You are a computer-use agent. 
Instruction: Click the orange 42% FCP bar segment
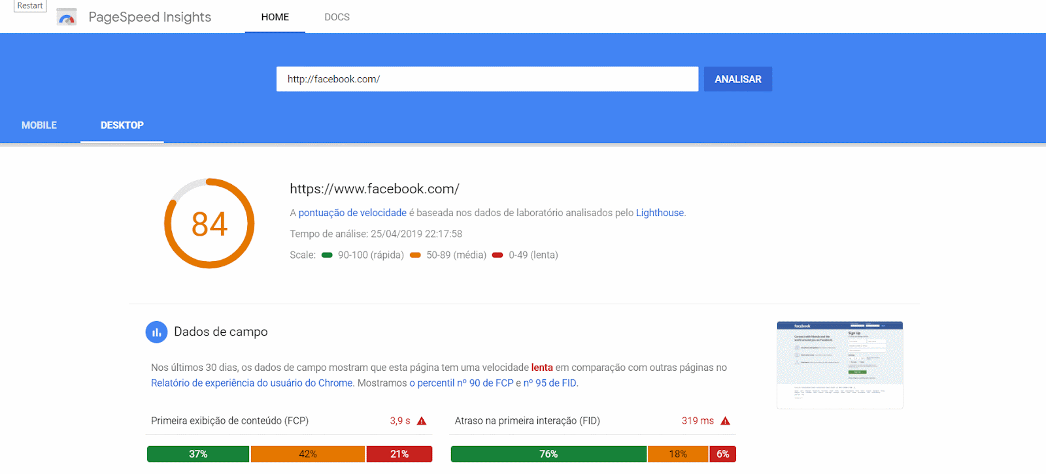point(308,454)
